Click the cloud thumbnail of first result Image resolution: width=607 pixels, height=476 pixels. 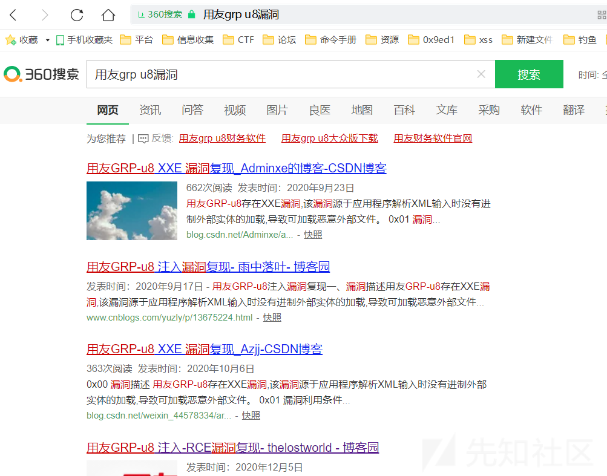pyautogui.click(x=131, y=211)
